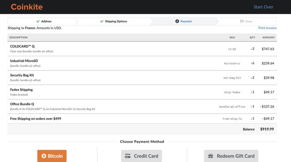
Task: Select the Security Bag Kit item name
Action: click(22, 75)
